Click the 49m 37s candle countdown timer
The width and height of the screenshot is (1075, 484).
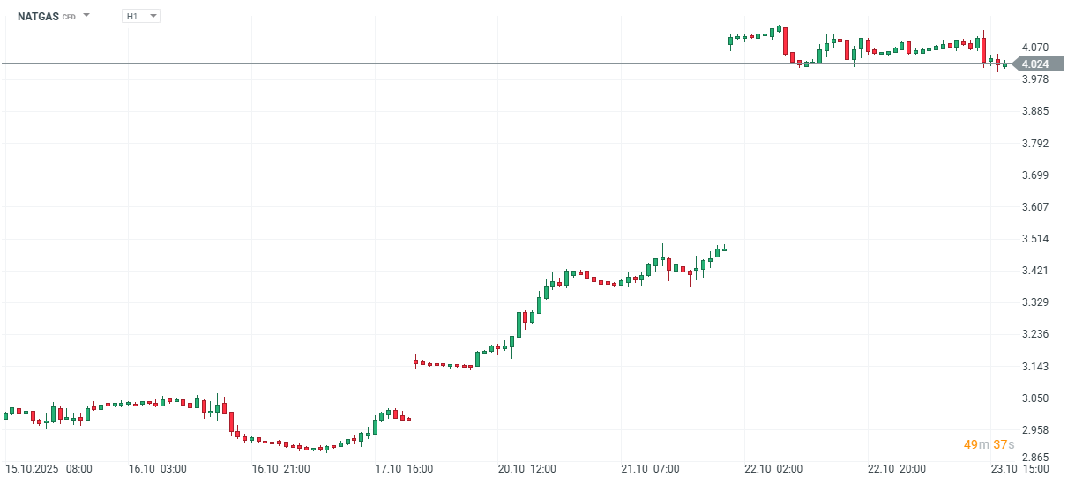point(989,444)
